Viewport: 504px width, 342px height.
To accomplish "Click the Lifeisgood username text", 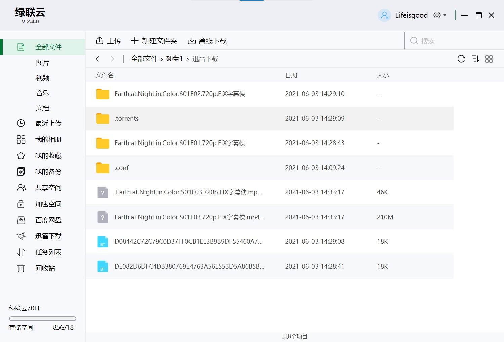I will (412, 15).
